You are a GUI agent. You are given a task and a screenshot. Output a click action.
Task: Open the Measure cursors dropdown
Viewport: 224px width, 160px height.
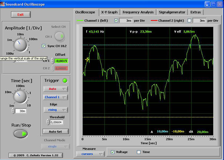pyautogui.click(x=90, y=154)
